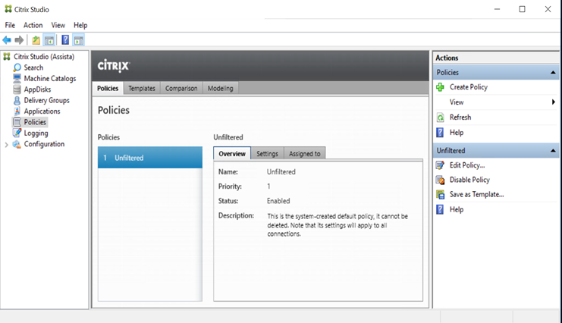Select the Citrix Studio (Assista) root node
The width and height of the screenshot is (562, 323).
44,57
